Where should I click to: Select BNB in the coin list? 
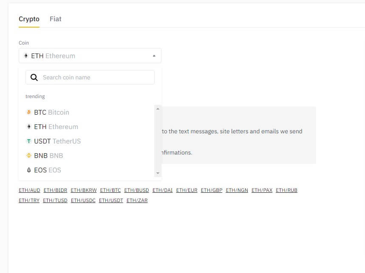[x=48, y=156]
